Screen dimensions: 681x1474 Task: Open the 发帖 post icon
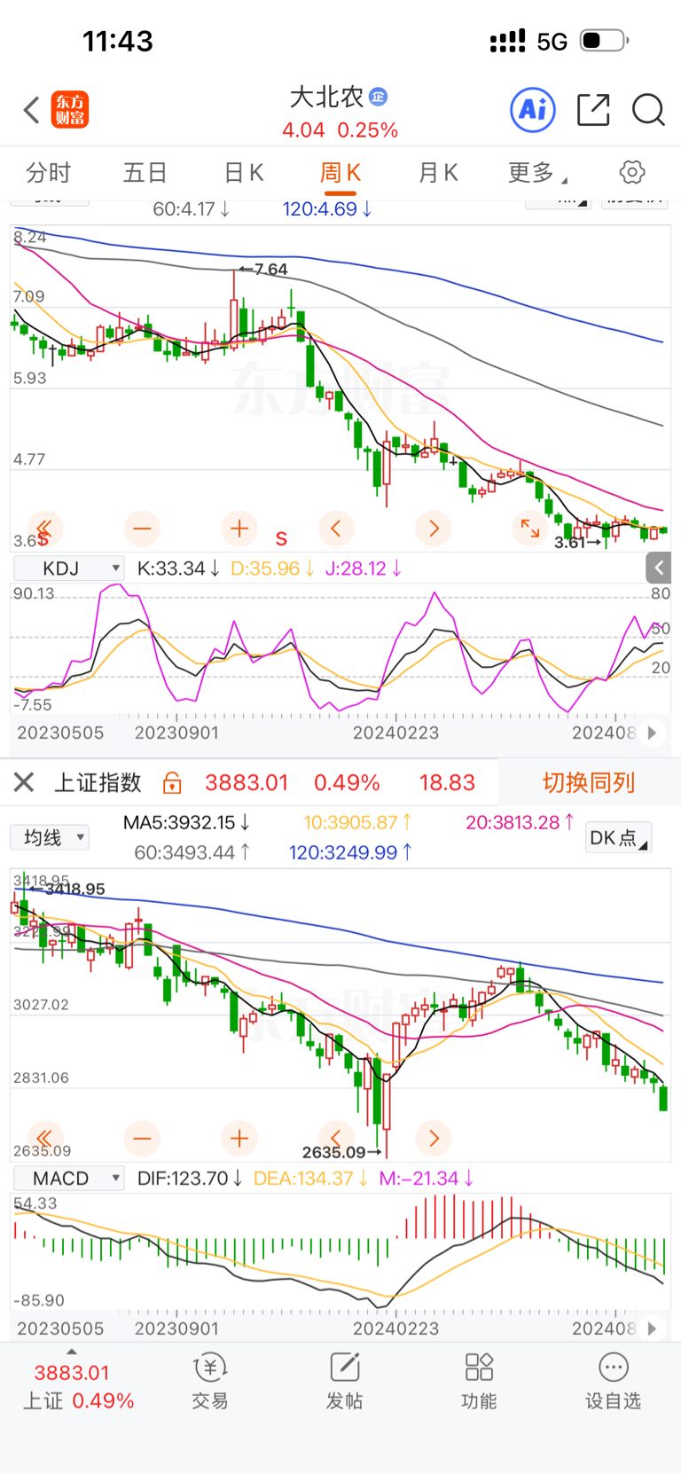(344, 1382)
